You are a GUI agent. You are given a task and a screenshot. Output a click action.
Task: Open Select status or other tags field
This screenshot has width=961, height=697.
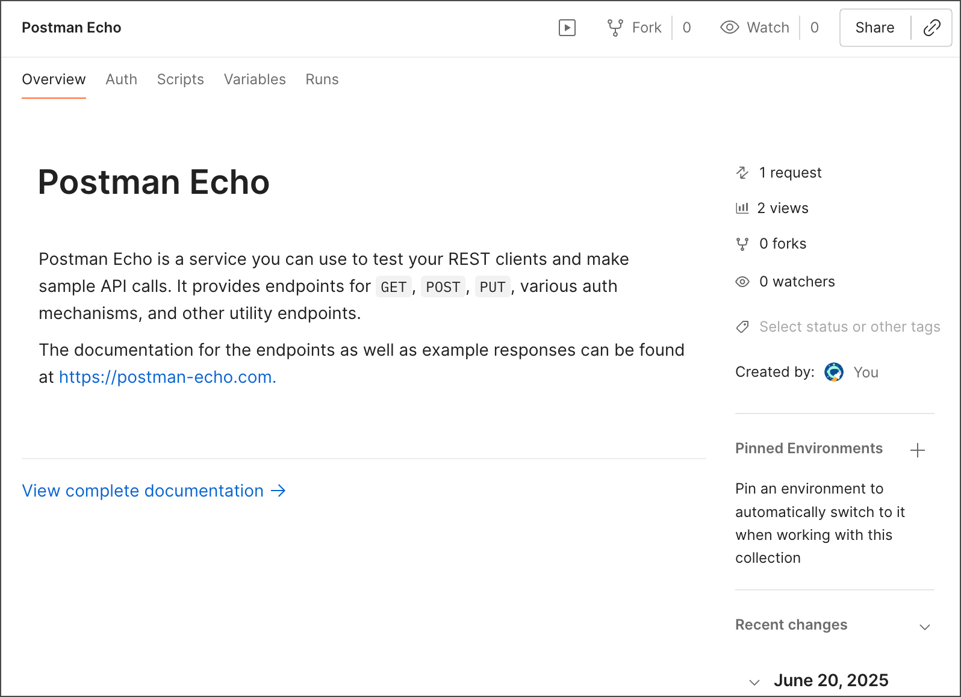click(849, 327)
